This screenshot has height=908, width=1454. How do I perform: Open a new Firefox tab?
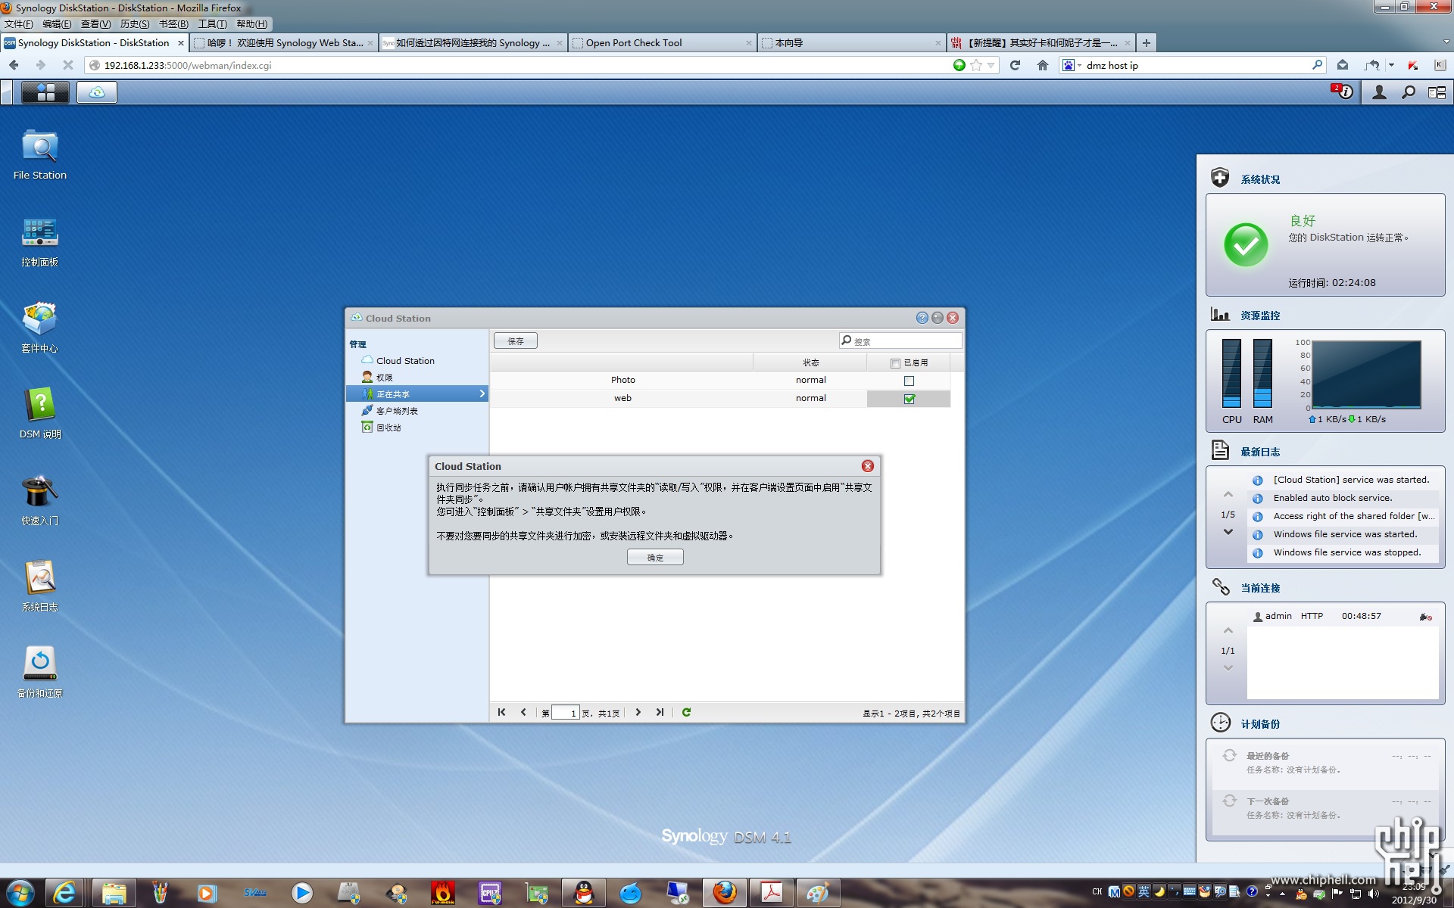[1147, 43]
